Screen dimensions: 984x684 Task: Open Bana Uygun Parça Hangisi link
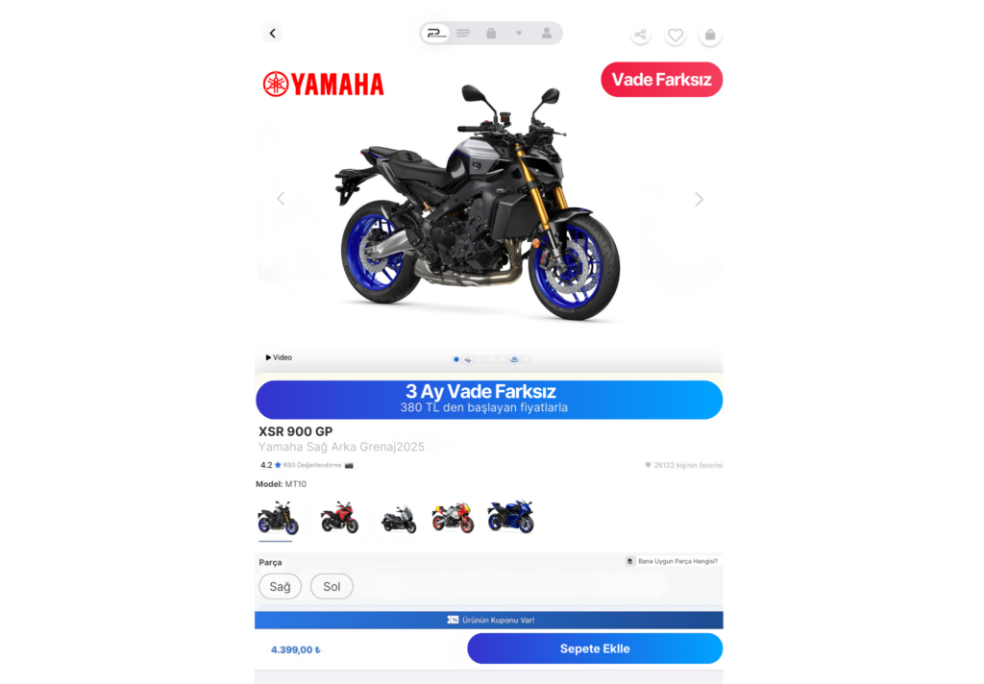point(672,561)
